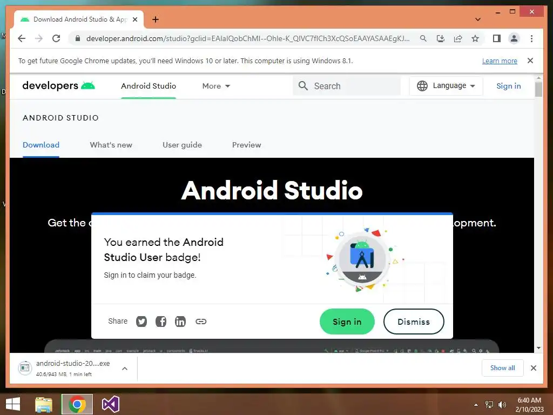Reload the Android Studio page
553x415 pixels.
tap(56, 38)
